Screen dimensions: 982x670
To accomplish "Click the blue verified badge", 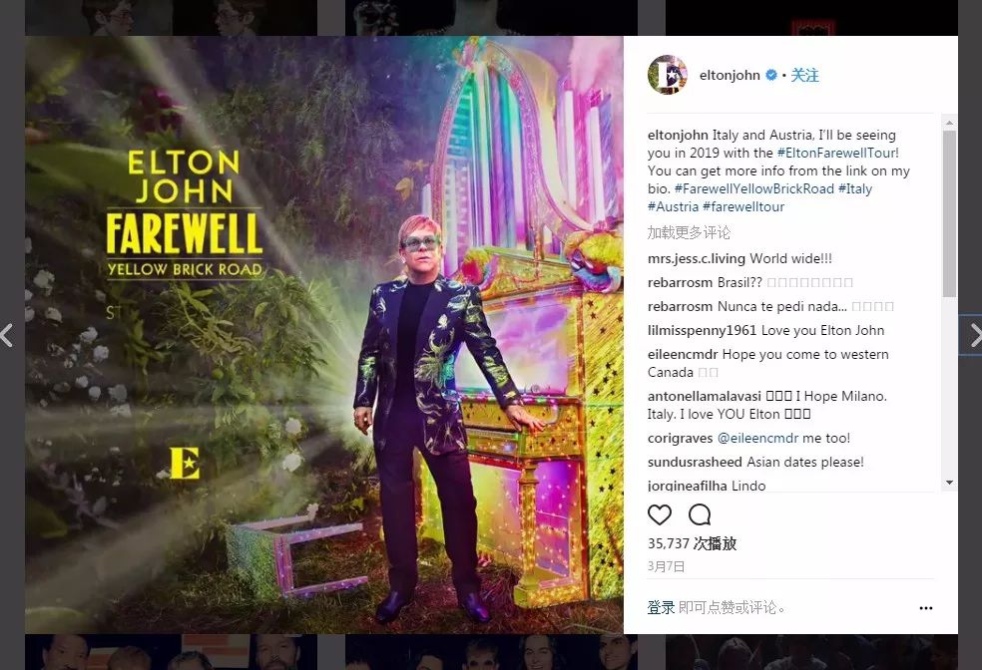I will pyautogui.click(x=771, y=75).
